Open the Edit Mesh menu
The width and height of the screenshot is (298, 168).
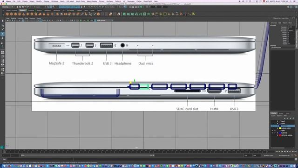click(x=70, y=1)
